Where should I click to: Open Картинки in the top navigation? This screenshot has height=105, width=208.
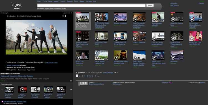click(89, 1)
